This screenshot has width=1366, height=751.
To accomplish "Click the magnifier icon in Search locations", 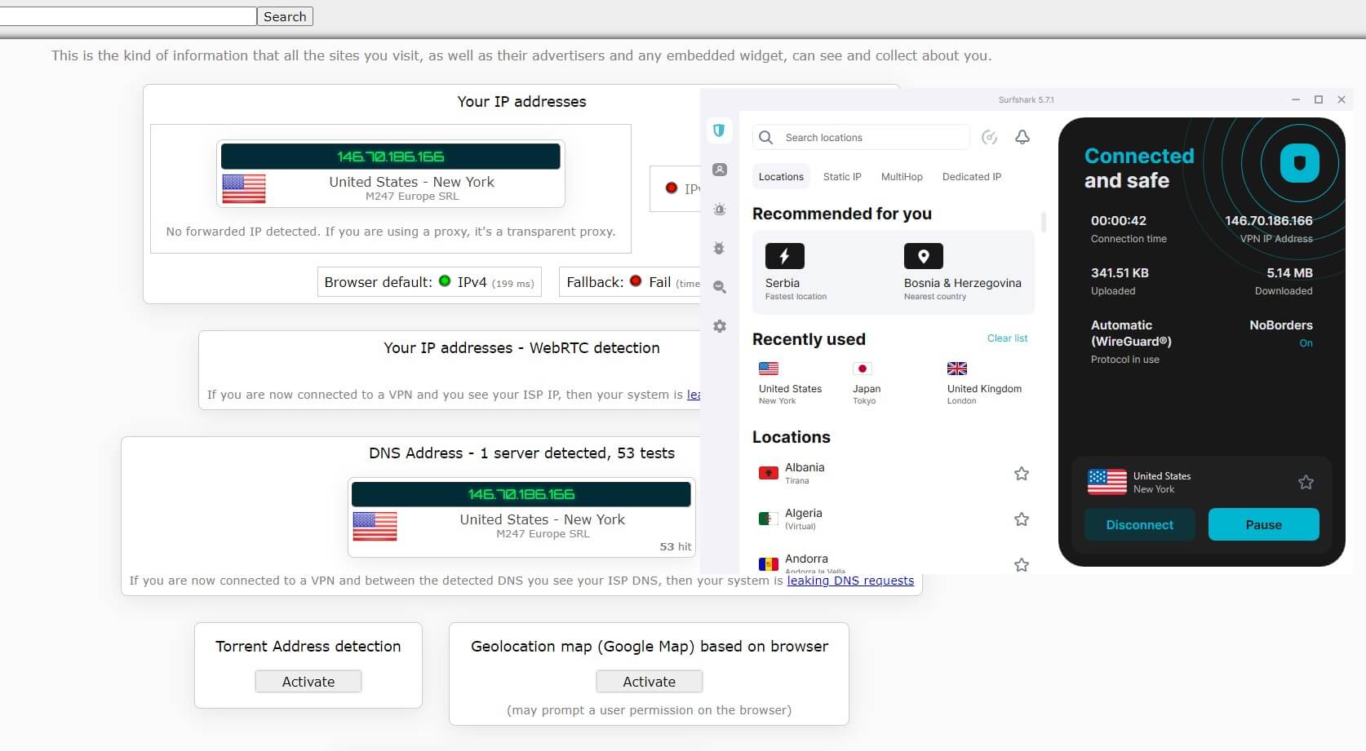I will pos(765,138).
